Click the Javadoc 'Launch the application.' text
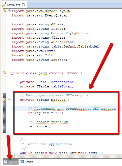Viewport: 122px width, 166px height. (x=50, y=144)
